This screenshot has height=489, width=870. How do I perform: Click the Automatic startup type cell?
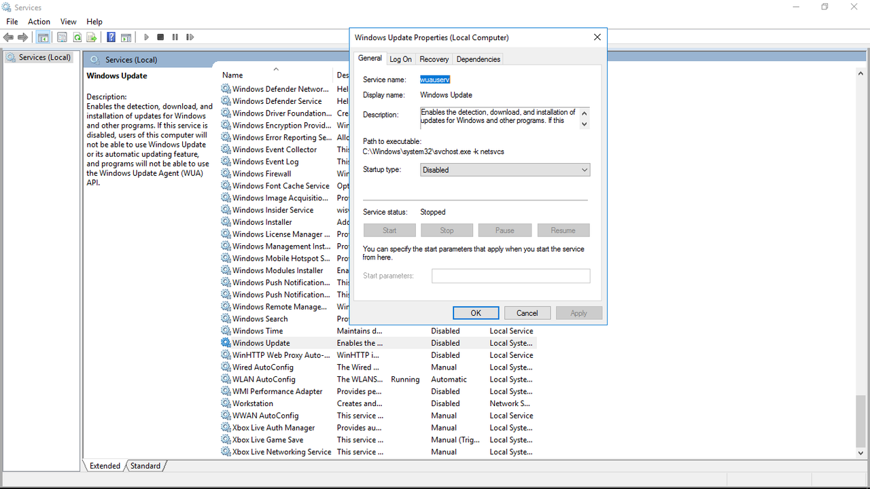[449, 380]
